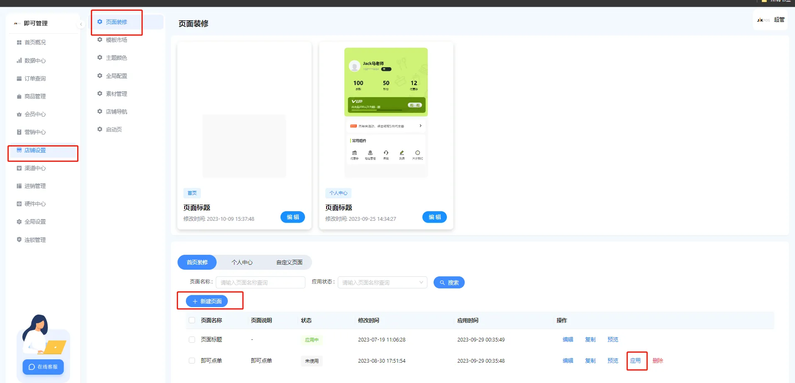Open 数据中心 via its bar chart icon
Viewport: 795px width, 383px height.
[x=19, y=61]
